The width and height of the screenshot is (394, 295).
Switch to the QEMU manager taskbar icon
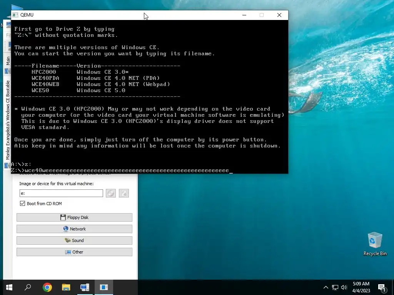click(x=85, y=287)
